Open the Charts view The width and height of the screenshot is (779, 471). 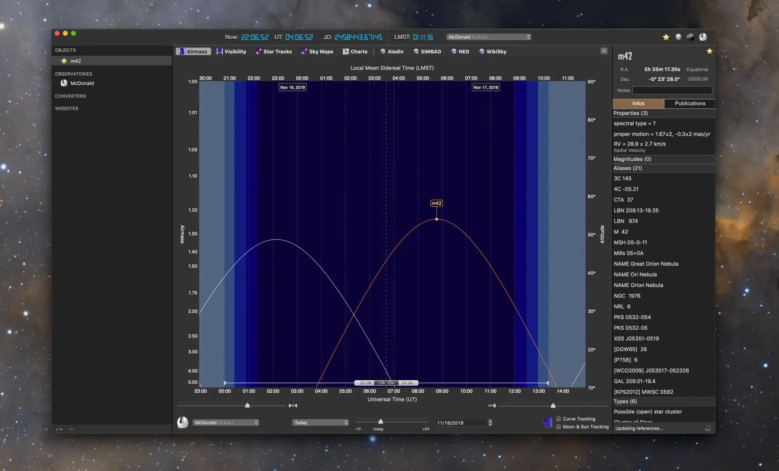(355, 51)
